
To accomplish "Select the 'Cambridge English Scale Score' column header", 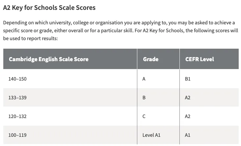I will point(49,59).
